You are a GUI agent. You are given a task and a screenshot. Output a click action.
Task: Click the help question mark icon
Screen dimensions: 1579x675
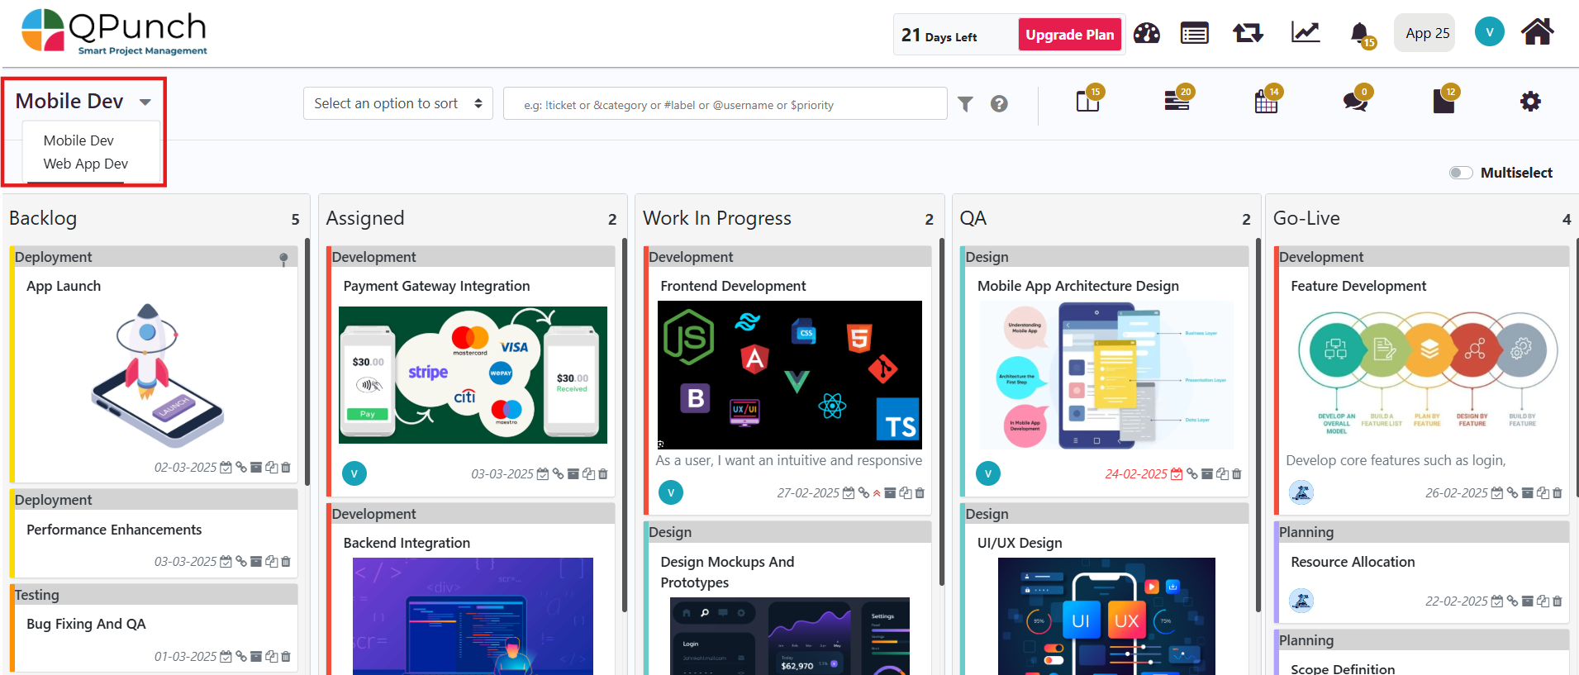coord(999,104)
